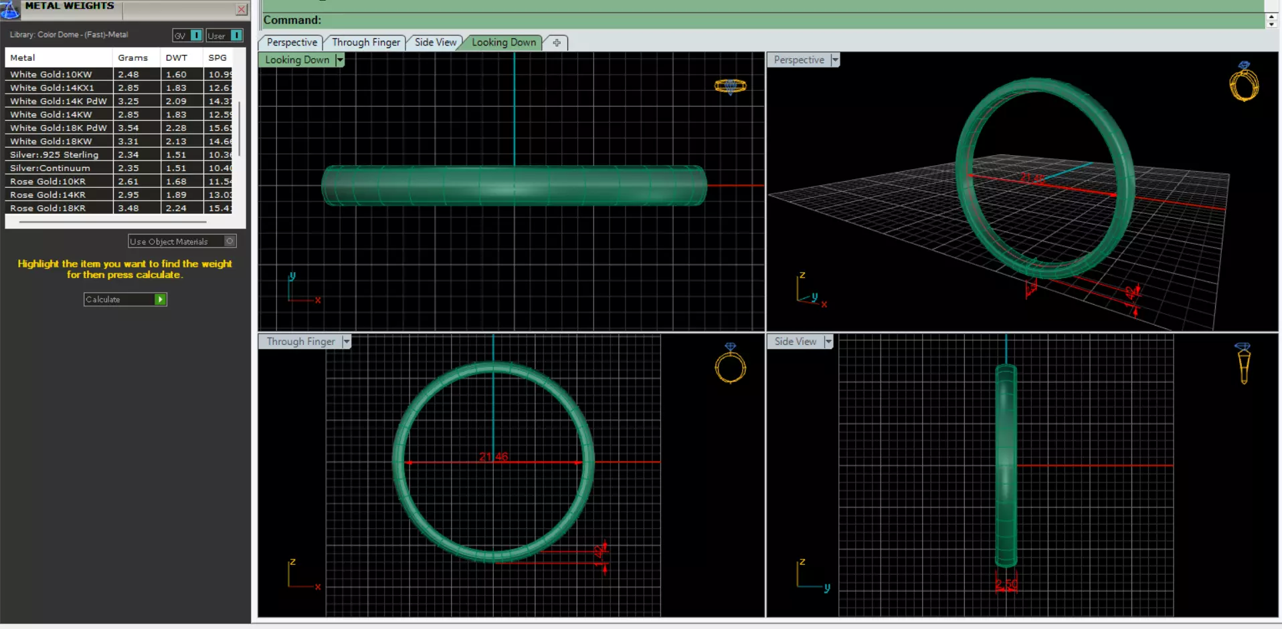Click the 1.51 DWT value for Silver:.925 Sterling

click(x=176, y=154)
